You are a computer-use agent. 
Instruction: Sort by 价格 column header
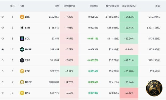pos(57,6)
